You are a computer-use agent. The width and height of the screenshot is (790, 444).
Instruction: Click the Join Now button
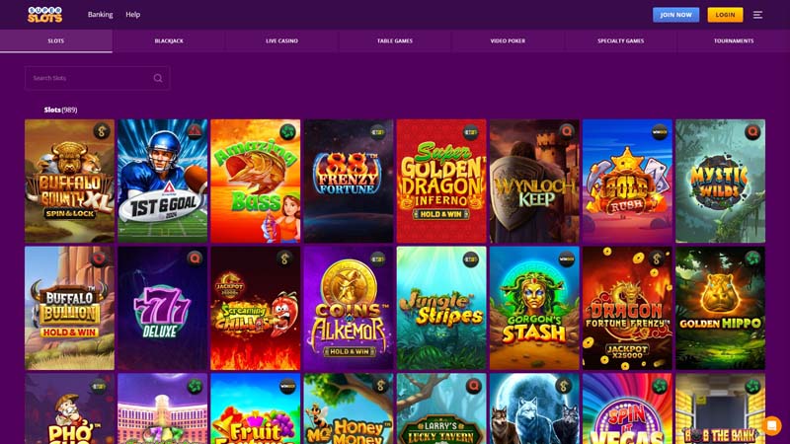[675, 15]
